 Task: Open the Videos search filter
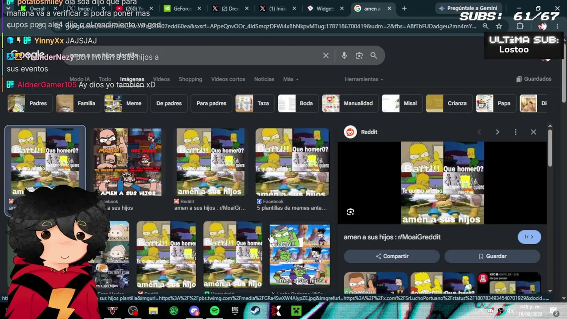coord(161,79)
